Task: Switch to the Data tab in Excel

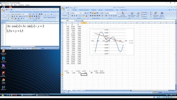Action: tap(100, 10)
